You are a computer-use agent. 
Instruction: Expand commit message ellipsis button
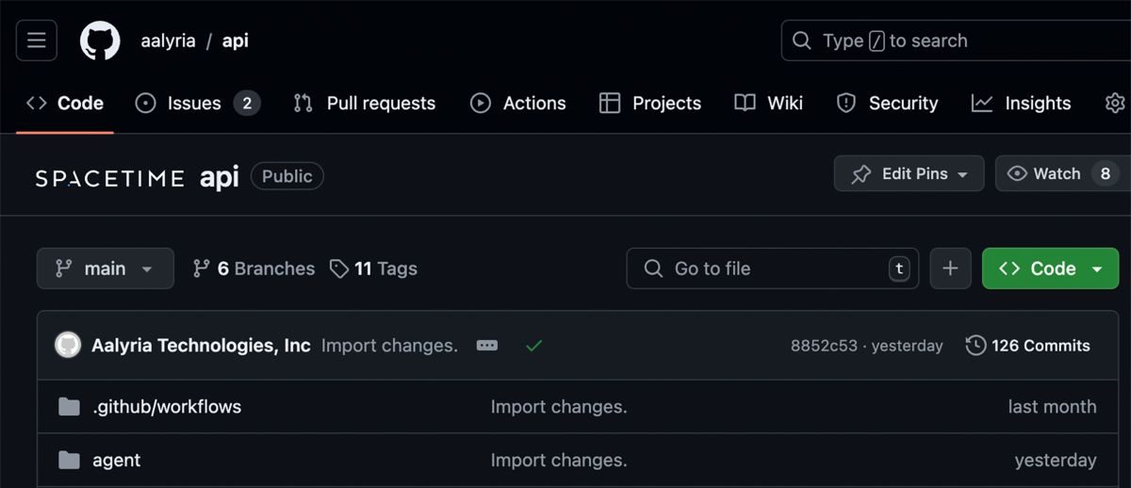click(487, 346)
